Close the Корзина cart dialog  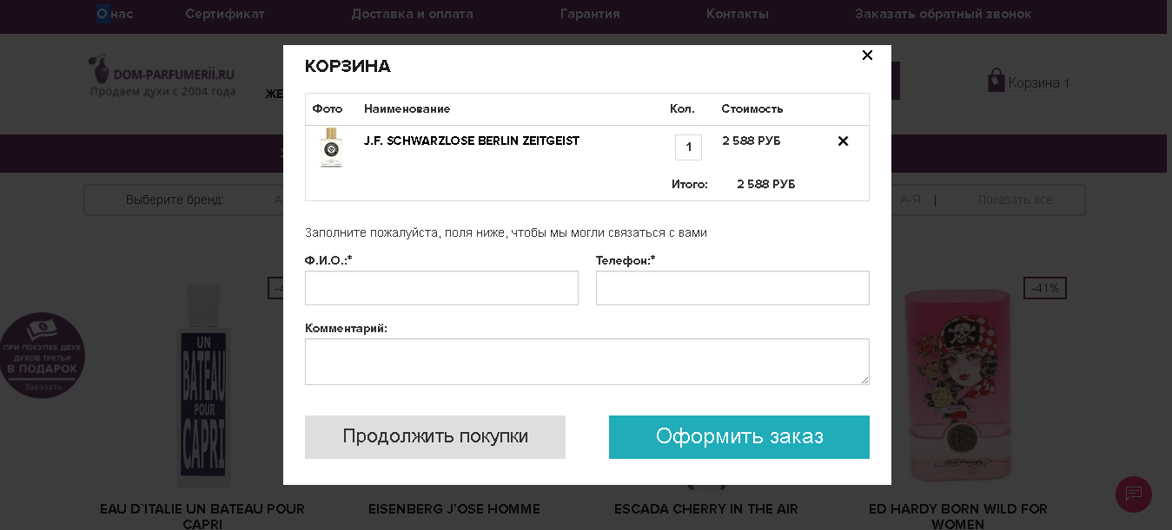[867, 55]
